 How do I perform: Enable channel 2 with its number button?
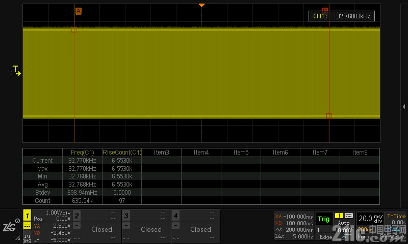pos(77,216)
